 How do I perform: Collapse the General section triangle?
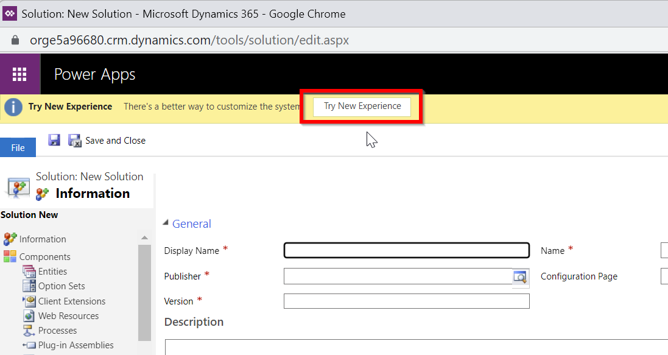tap(166, 222)
